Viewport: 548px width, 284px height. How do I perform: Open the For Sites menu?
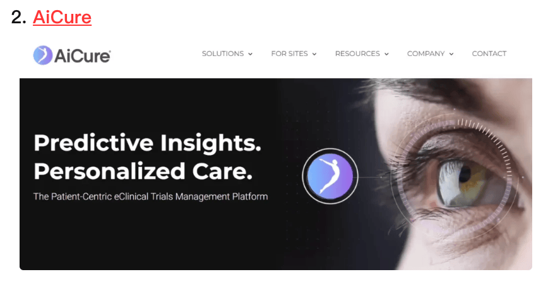click(x=289, y=54)
